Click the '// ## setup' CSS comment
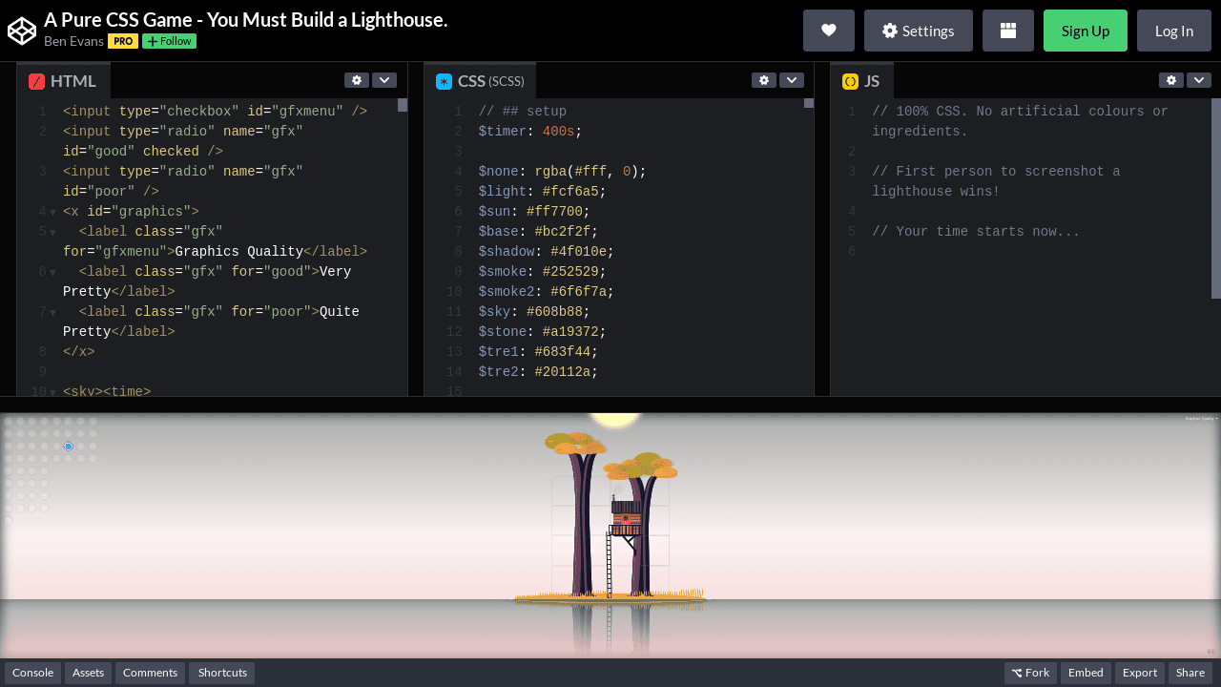Image resolution: width=1221 pixels, height=687 pixels. tap(523, 112)
